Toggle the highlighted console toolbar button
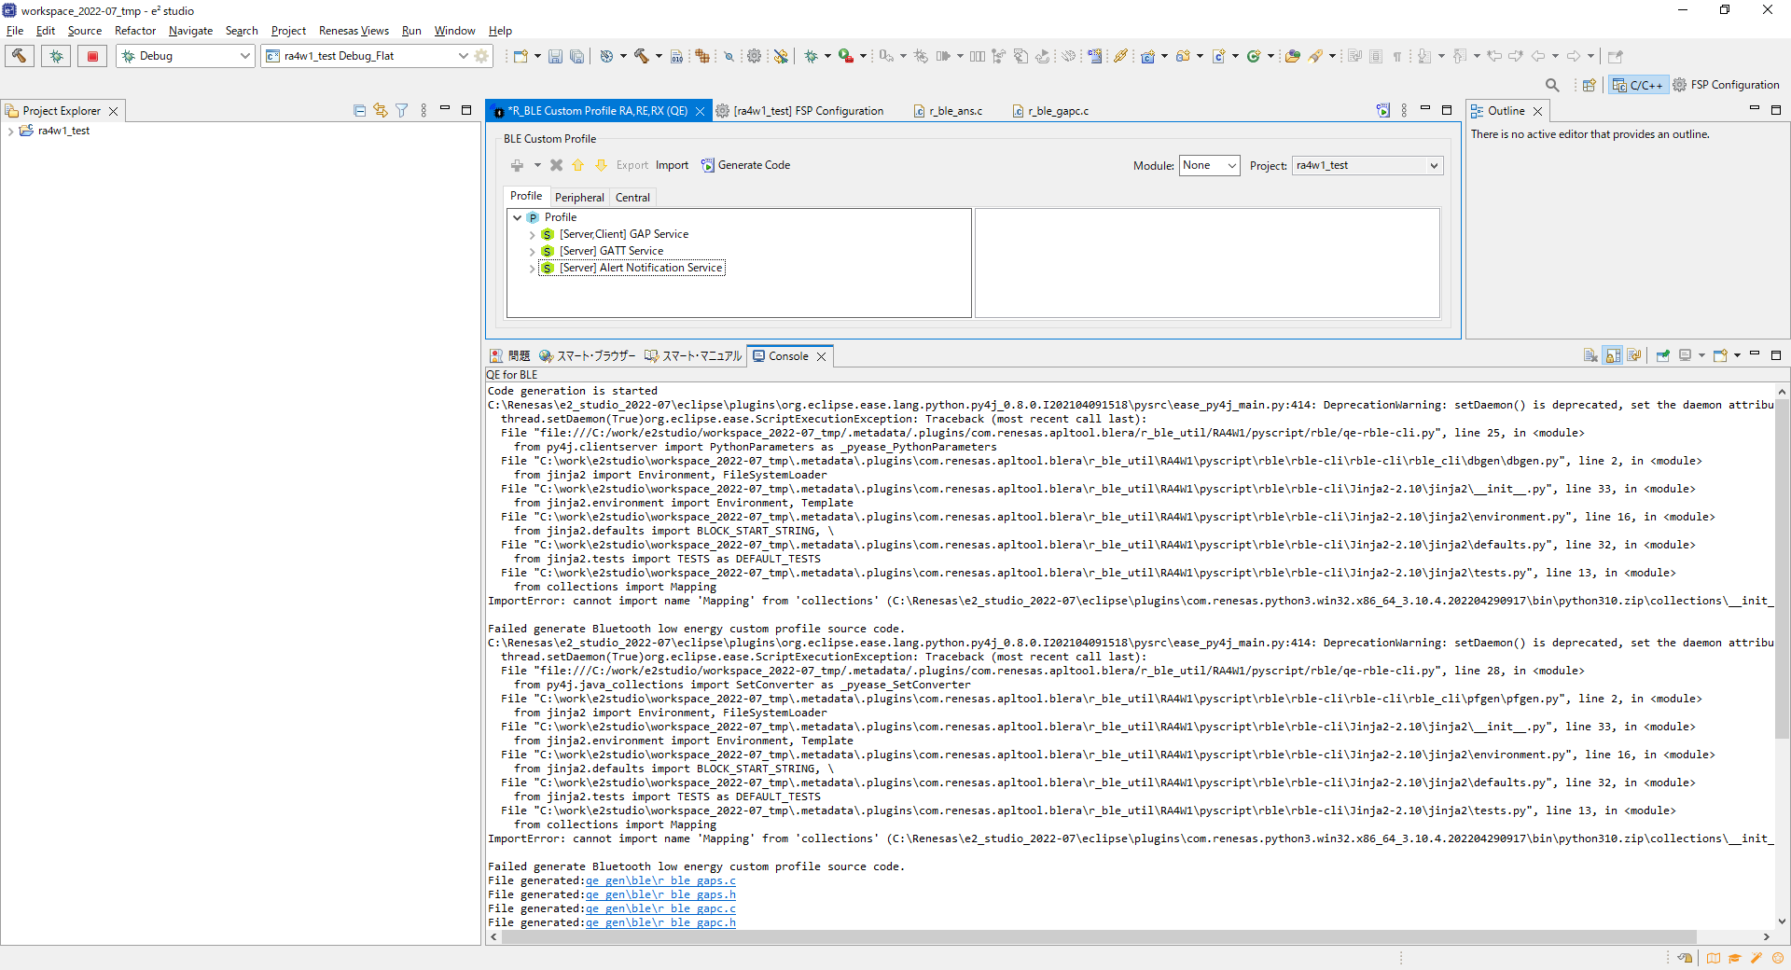This screenshot has width=1791, height=970. coord(1612,355)
